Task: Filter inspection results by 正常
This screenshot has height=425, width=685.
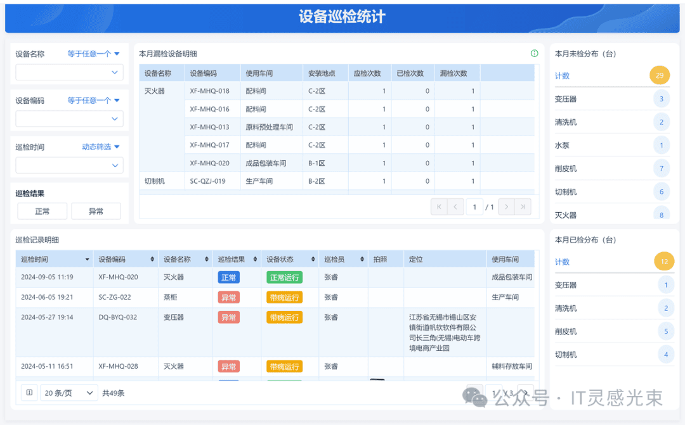Action: [42, 211]
